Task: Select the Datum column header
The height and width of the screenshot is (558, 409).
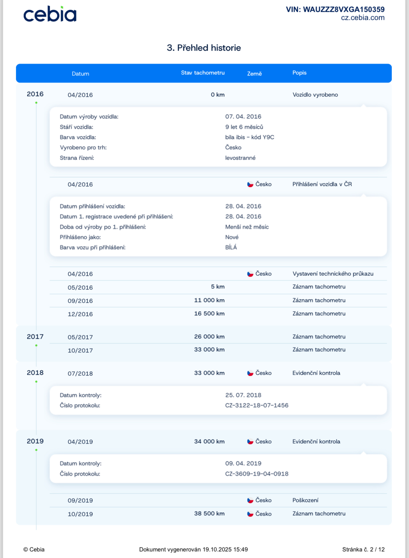Action: (x=80, y=74)
